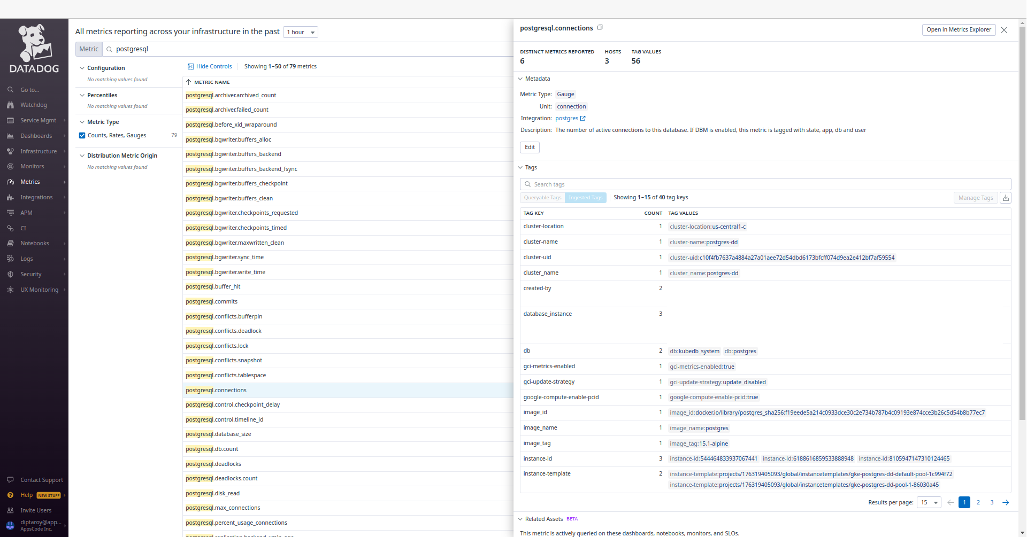Open the 1 hour time range dropdown
The image size is (1027, 537).
[x=300, y=32]
